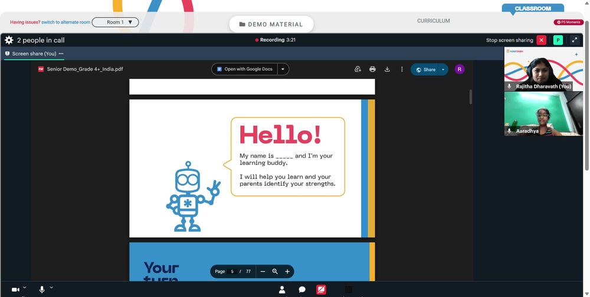Open call settings gear icon
This screenshot has width=590, height=297.
(x=9, y=40)
